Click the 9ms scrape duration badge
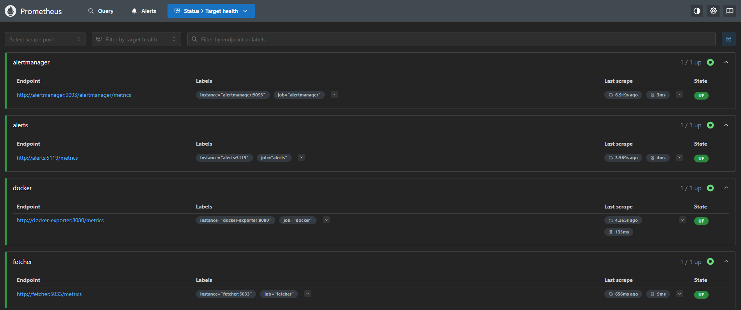 [658, 294]
